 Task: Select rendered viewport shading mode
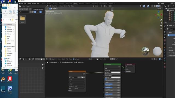click(160, 6)
